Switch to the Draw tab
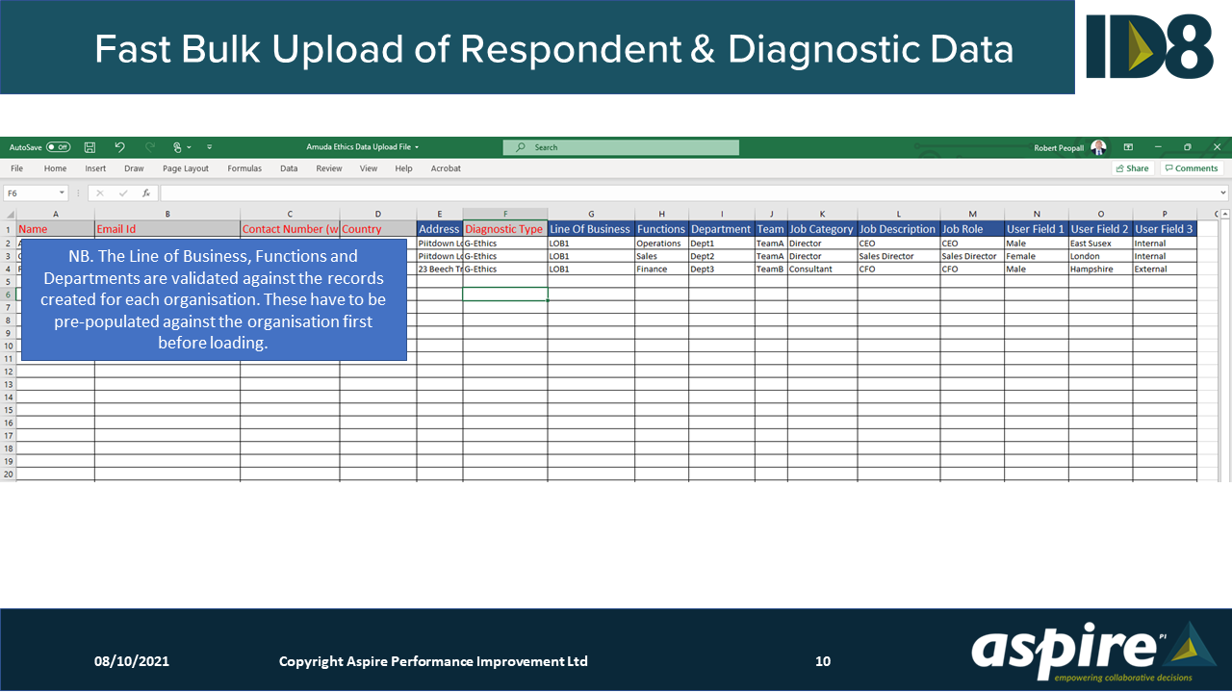 point(134,168)
